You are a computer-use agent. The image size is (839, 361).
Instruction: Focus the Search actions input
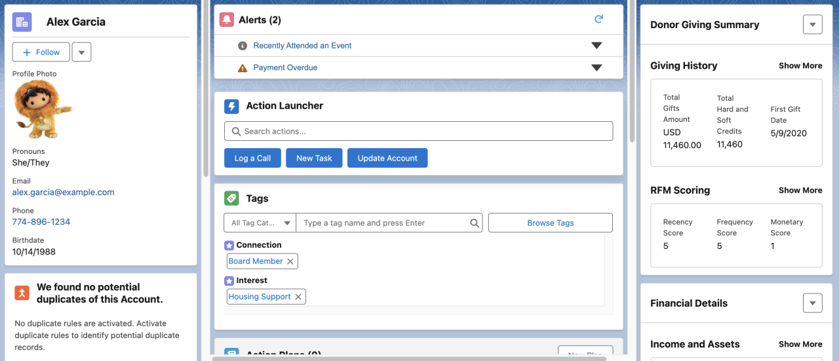418,131
